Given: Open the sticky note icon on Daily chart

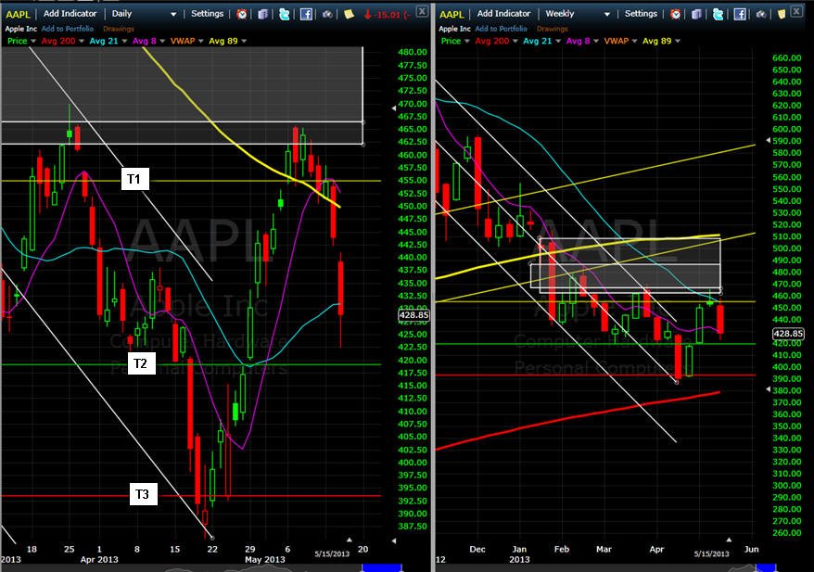Looking at the screenshot, I should 349,14.
